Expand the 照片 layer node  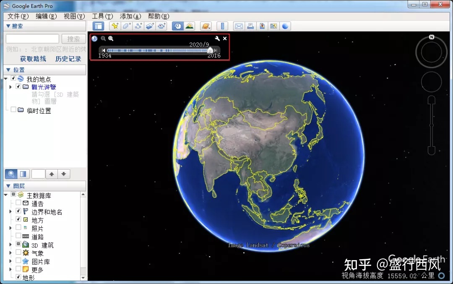pyautogui.click(x=10, y=228)
